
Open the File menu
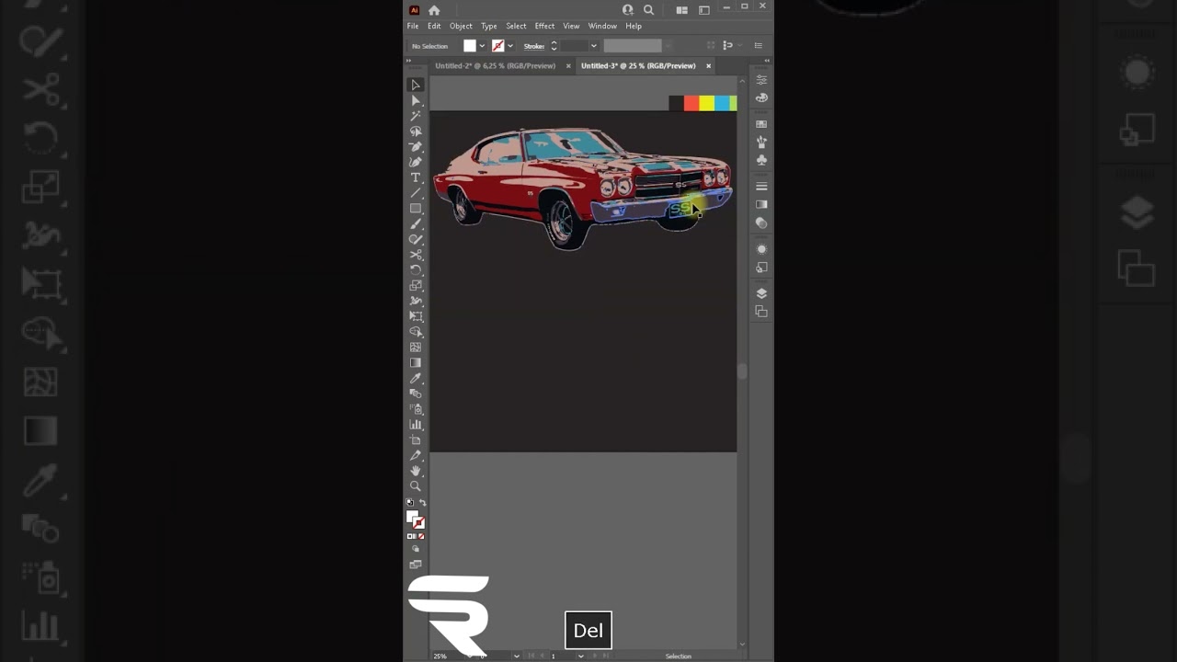413,26
